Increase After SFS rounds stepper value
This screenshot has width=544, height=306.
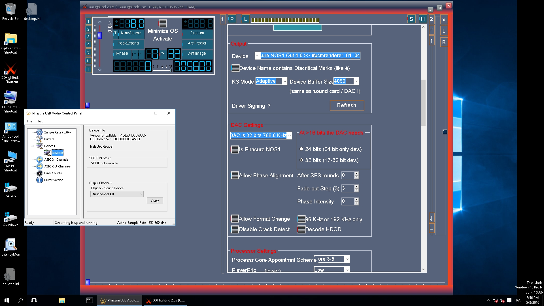(x=357, y=174)
